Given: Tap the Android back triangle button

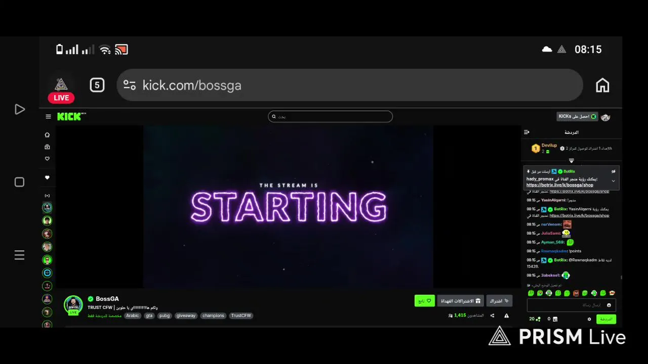Looking at the screenshot, I should (20, 109).
